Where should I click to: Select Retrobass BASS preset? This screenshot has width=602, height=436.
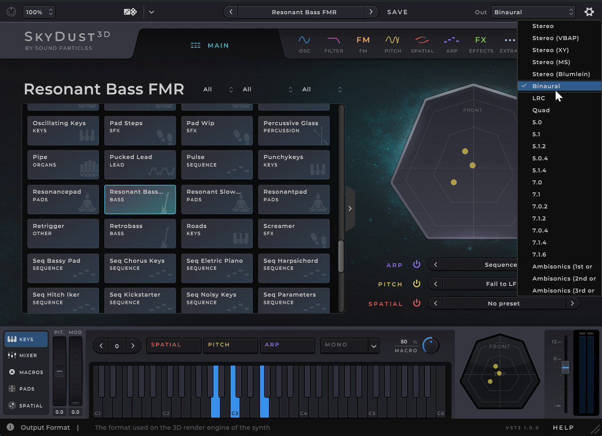point(140,233)
